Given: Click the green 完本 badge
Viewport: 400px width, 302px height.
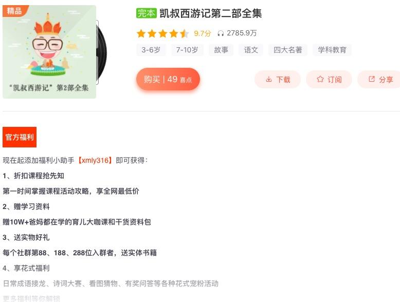Looking at the screenshot, I should 146,13.
